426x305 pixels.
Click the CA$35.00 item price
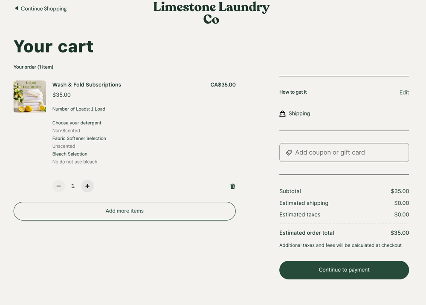(x=223, y=85)
